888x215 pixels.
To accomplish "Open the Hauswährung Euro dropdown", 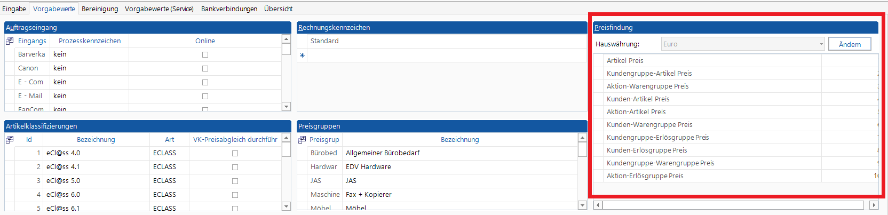I will coord(821,44).
